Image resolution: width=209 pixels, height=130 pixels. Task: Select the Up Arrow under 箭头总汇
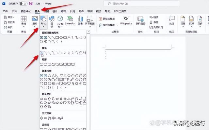click(49, 99)
